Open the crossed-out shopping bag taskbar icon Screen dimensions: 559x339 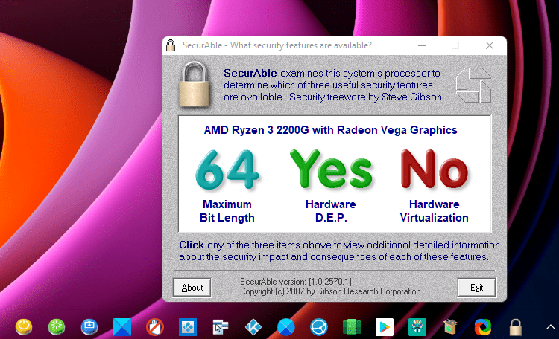(x=155, y=327)
